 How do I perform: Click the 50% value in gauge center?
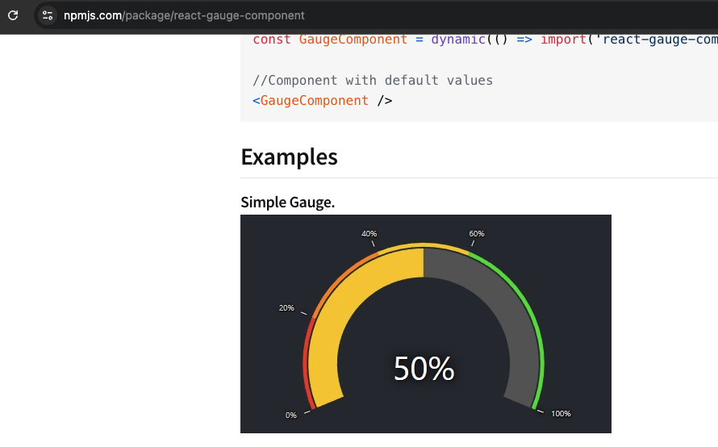click(x=424, y=369)
